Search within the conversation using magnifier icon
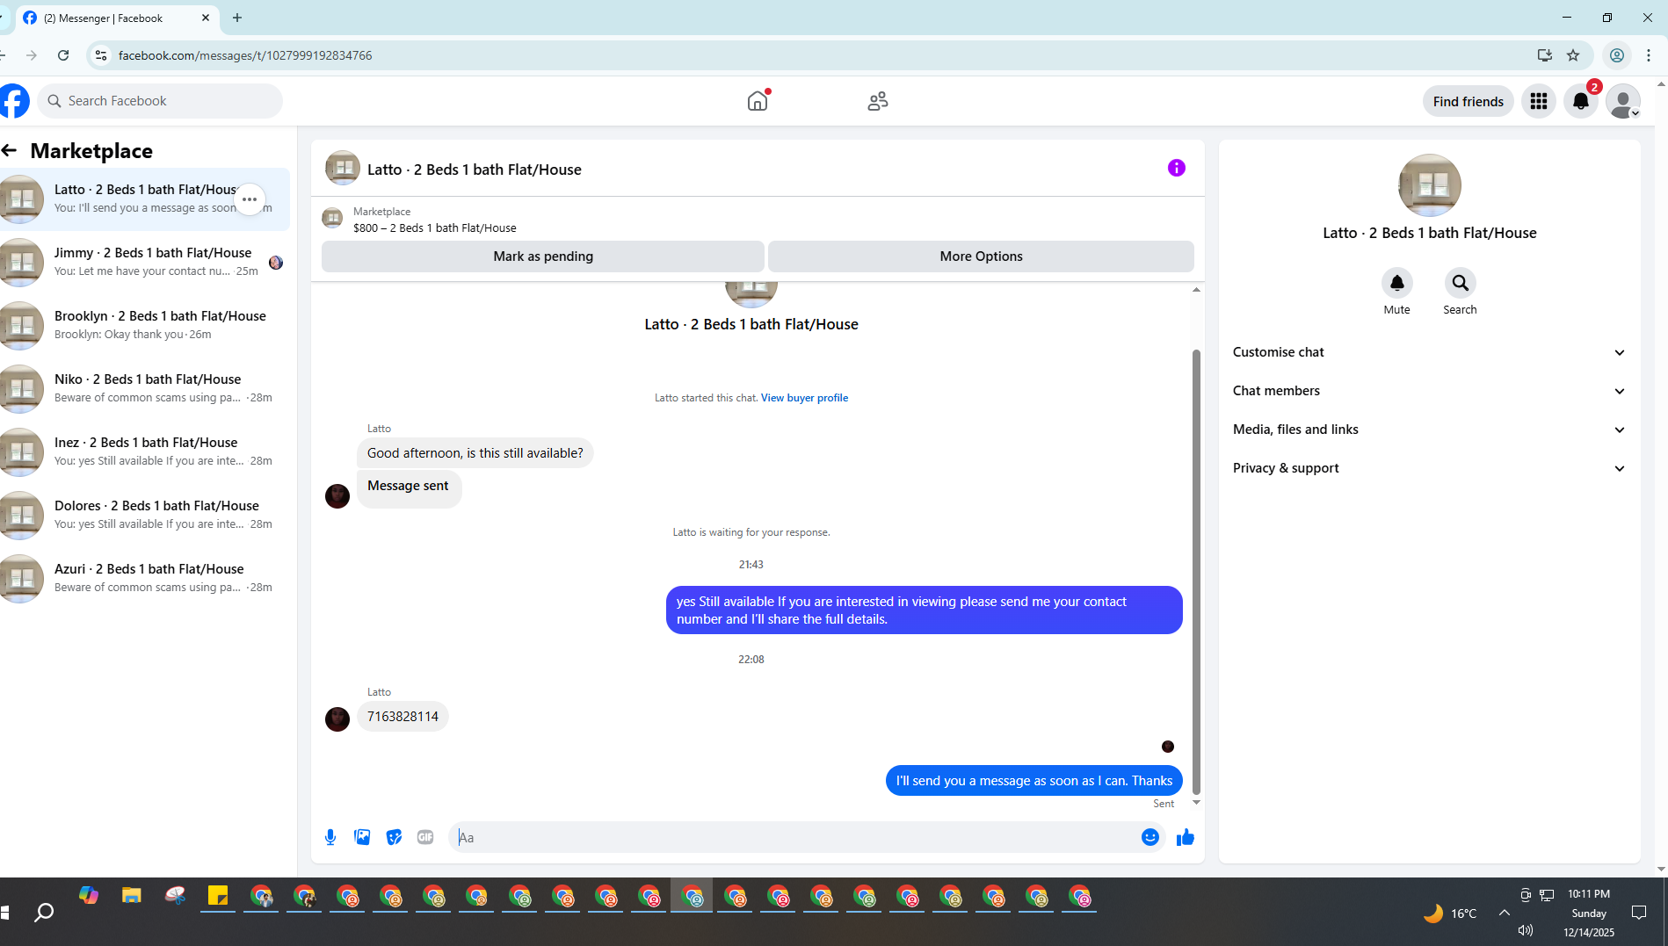 1460,283
